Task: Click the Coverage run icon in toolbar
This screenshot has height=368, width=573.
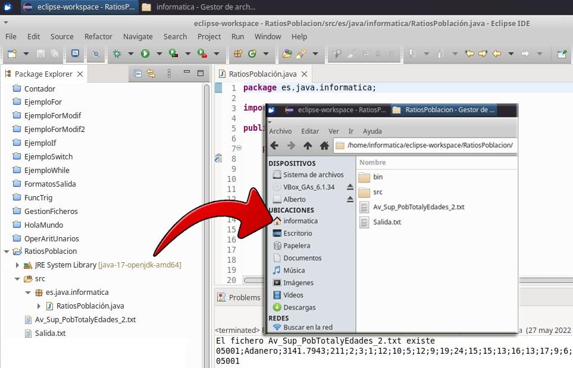Action: [174, 54]
